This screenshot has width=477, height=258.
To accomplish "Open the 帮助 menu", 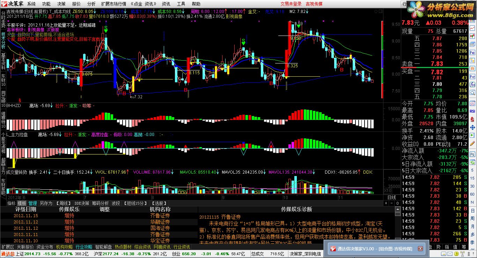I will 196,4.
